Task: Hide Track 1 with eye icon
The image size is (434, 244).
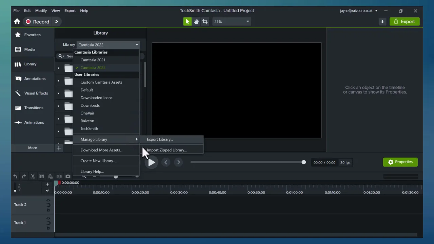Action: tap(48, 218)
